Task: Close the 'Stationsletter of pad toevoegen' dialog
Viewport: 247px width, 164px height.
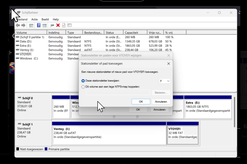Action: pos(169,64)
